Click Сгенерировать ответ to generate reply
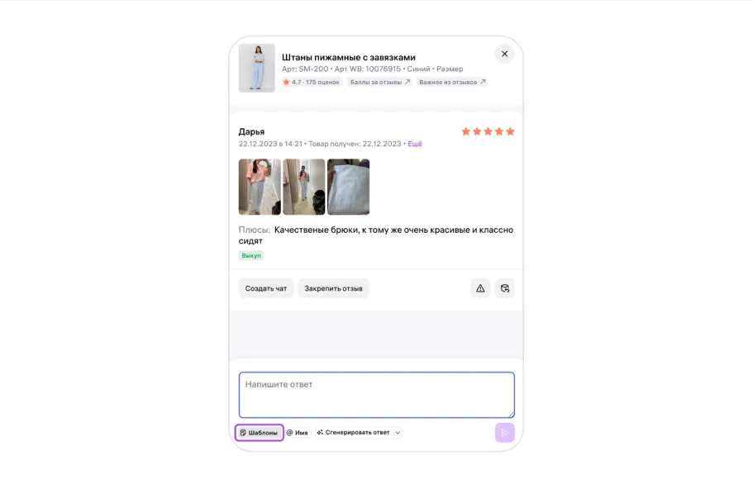This screenshot has height=484, width=753. click(354, 433)
